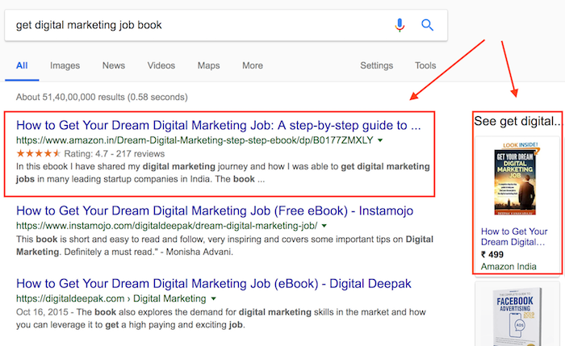Open the search Tools options

tap(425, 65)
